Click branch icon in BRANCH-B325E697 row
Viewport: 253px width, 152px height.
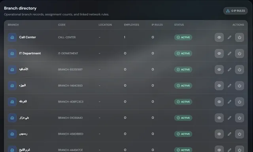(x=12, y=69)
